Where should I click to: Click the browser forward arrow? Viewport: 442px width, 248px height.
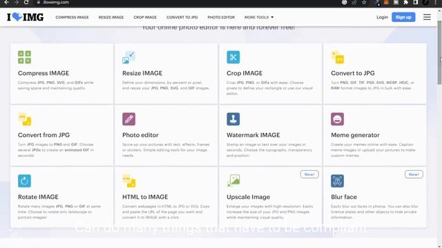point(16,2)
